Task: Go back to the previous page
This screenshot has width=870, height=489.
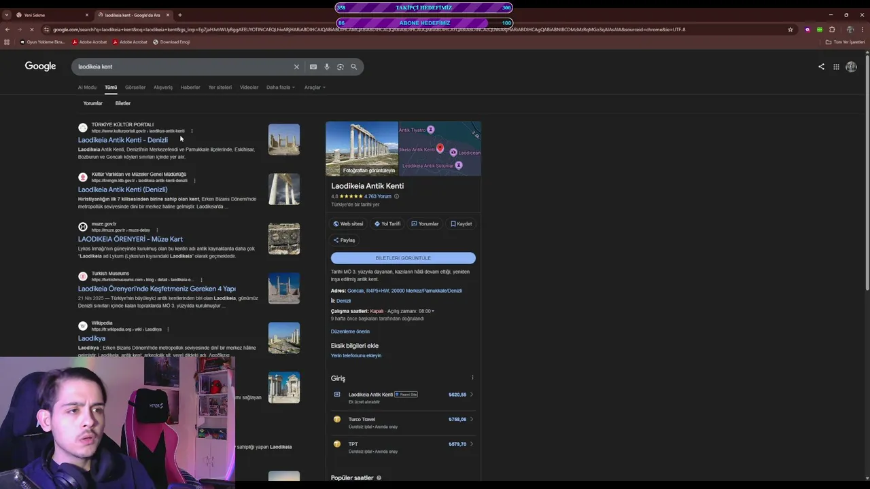Action: coord(7,29)
